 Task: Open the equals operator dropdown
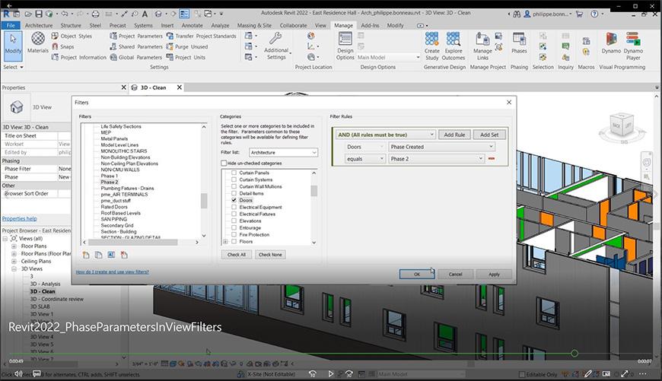pyautogui.click(x=365, y=159)
